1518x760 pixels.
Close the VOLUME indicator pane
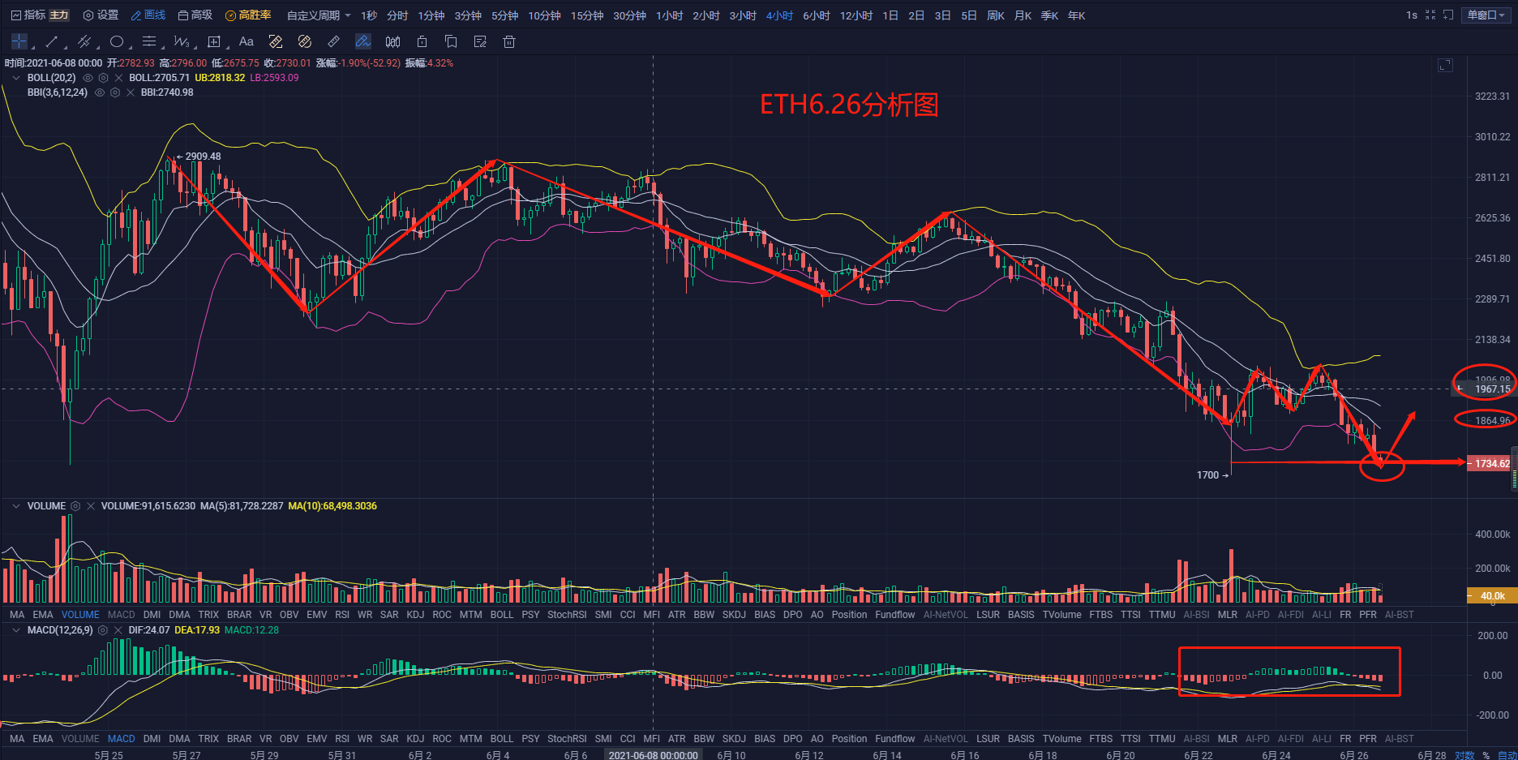[x=91, y=506]
